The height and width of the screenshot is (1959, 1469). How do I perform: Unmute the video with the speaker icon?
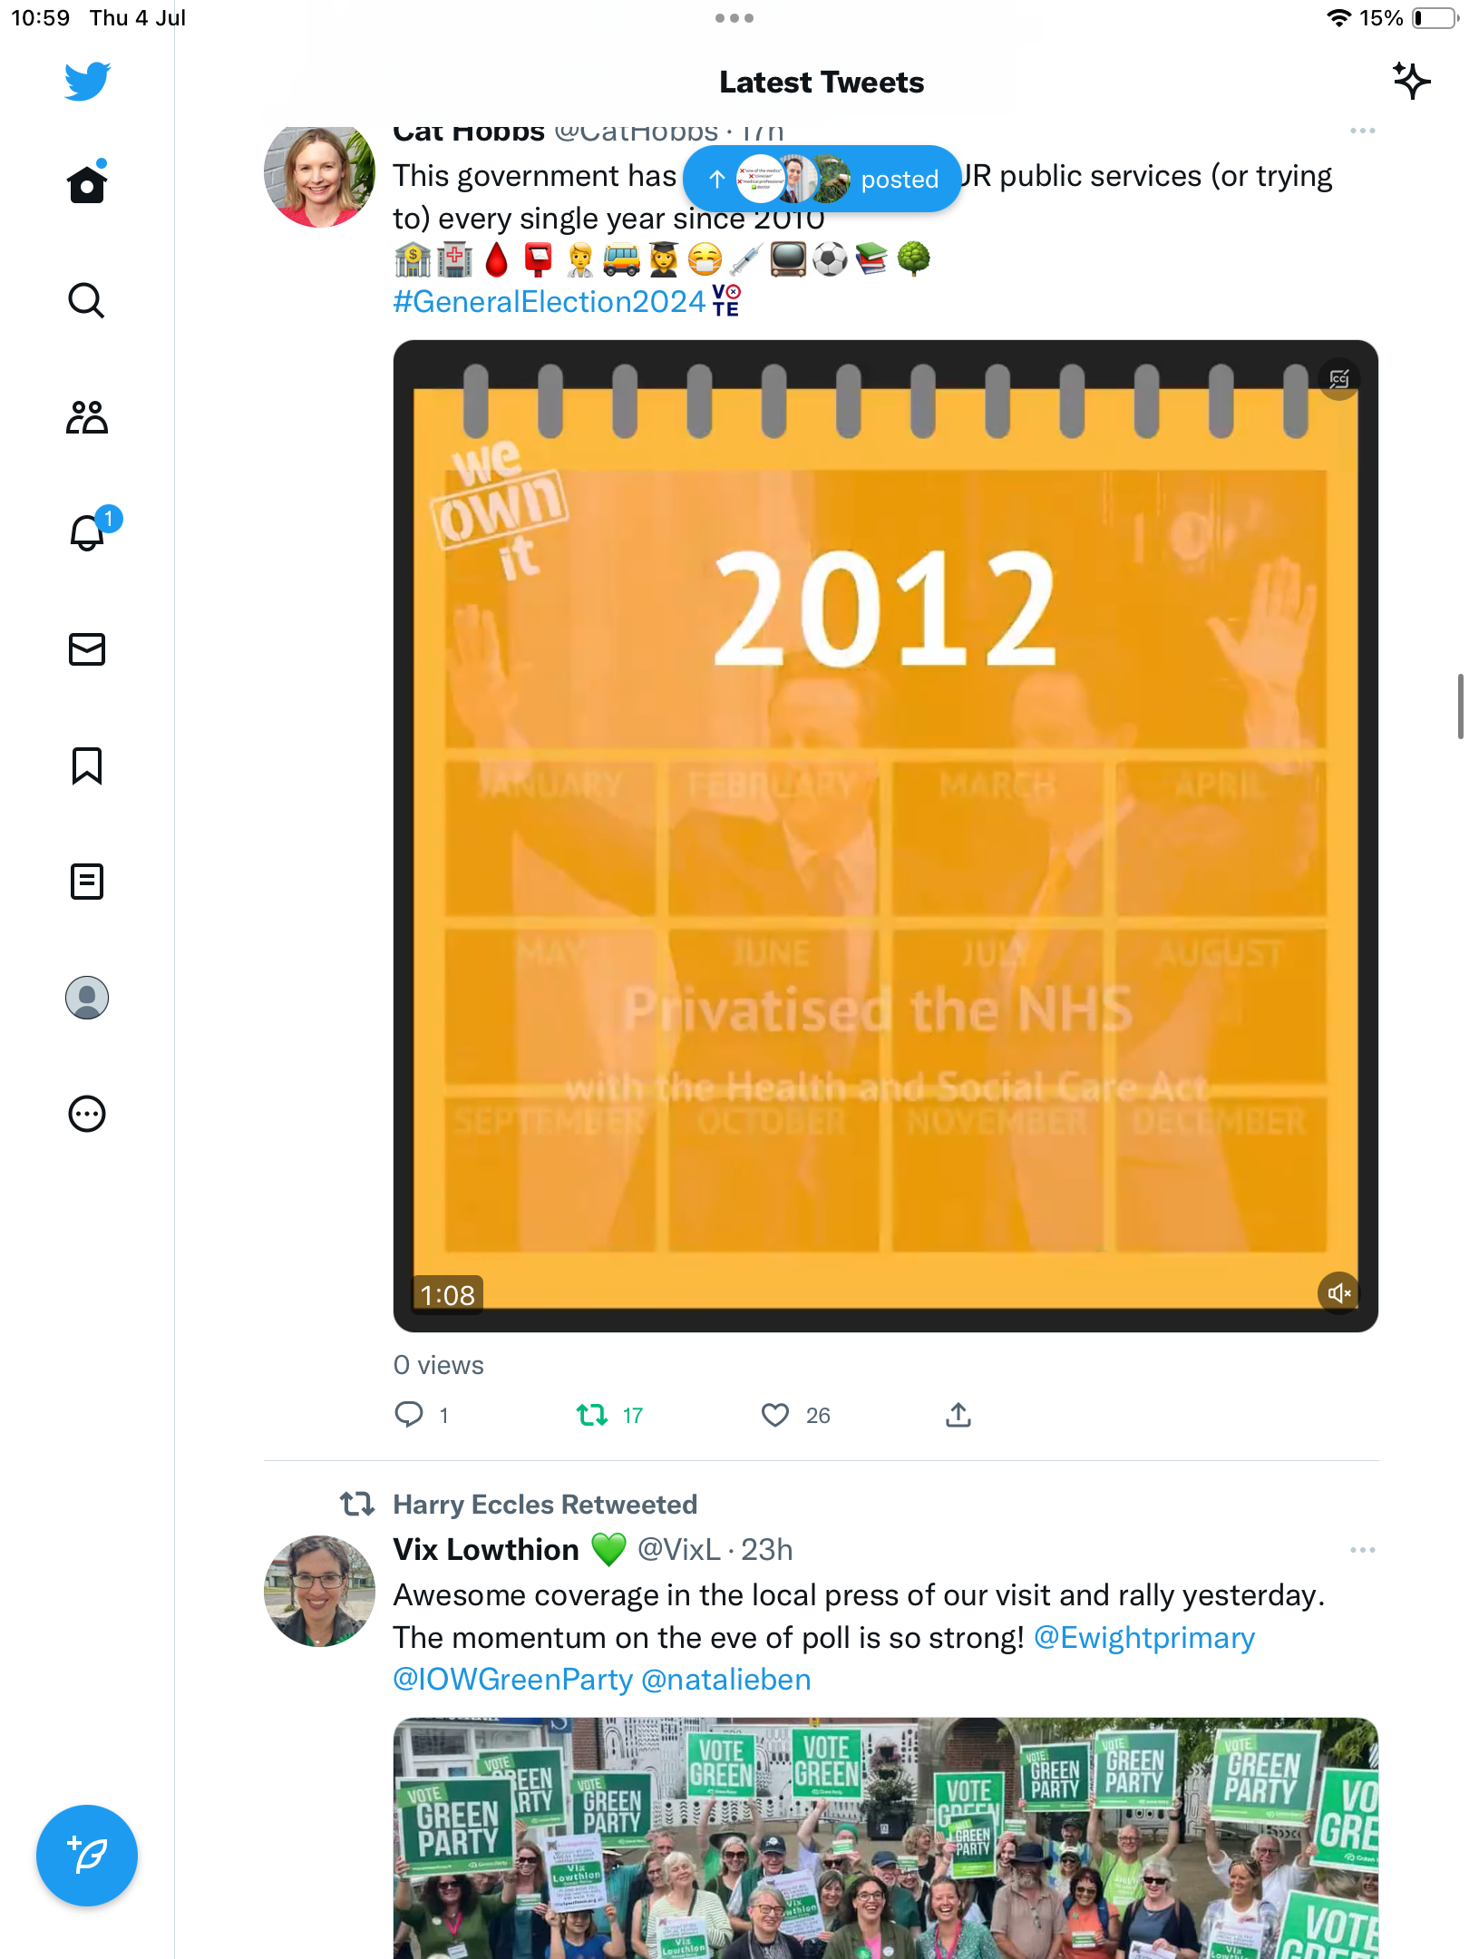point(1338,1293)
